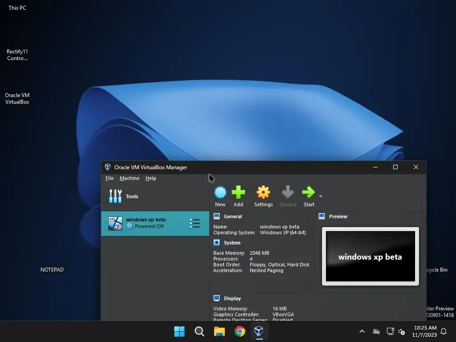Open the windows xp beta list menu icon
This screenshot has width=456, height=342.
(x=195, y=224)
